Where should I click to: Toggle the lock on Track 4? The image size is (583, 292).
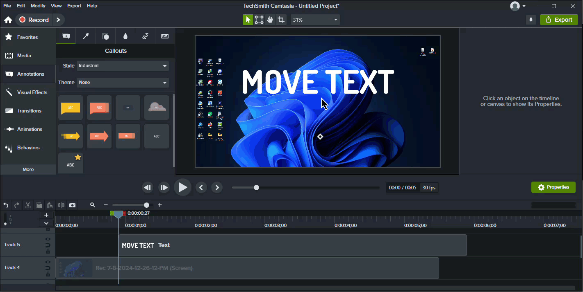48,274
